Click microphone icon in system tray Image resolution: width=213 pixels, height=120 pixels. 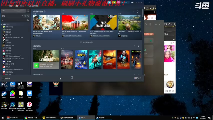point(191,118)
